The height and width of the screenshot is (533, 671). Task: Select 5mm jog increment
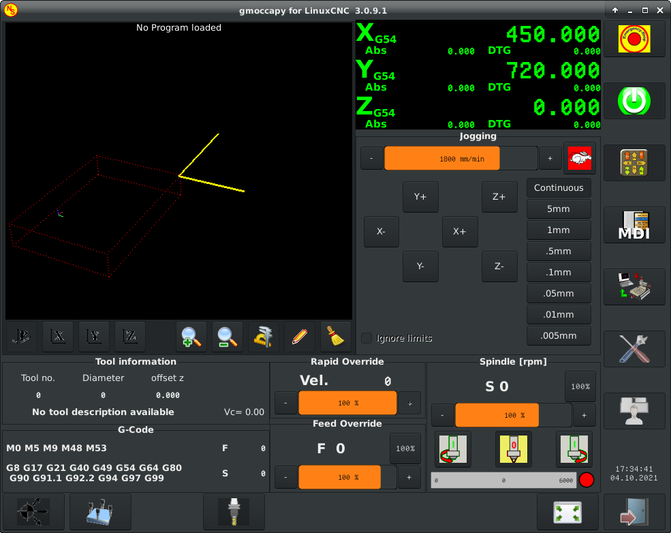[x=559, y=209]
